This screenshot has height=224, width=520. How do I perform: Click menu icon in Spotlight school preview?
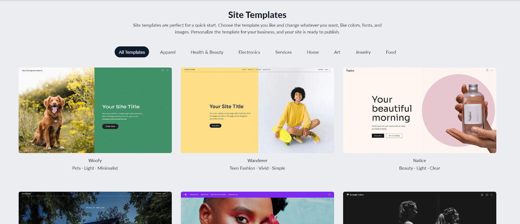(x=491, y=195)
